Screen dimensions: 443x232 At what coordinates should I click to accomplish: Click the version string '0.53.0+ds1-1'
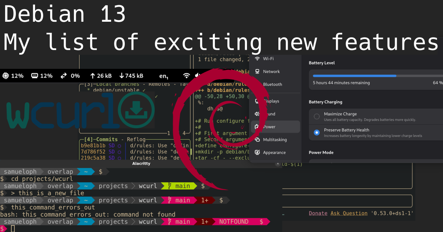(x=392, y=213)
